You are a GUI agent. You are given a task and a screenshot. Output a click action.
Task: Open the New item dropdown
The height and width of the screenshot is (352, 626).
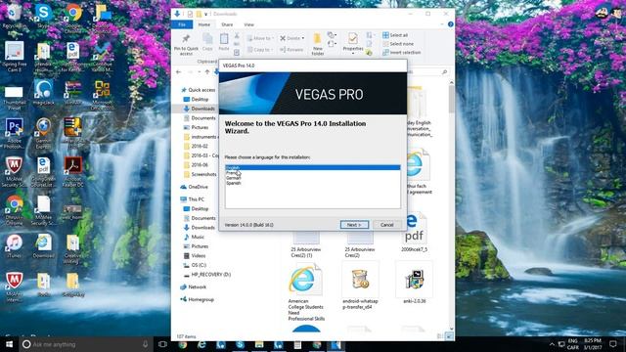tap(332, 35)
